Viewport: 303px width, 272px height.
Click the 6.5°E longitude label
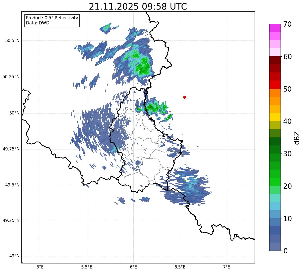pyautogui.click(x=180, y=267)
